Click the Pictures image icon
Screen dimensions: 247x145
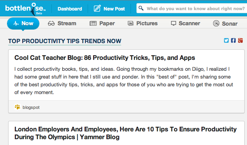[x=131, y=23]
